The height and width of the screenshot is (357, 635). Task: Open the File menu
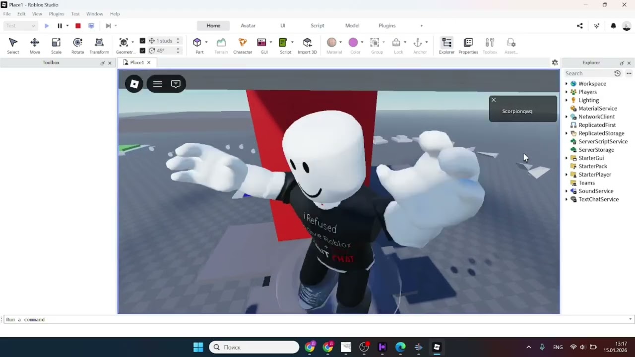(7, 14)
